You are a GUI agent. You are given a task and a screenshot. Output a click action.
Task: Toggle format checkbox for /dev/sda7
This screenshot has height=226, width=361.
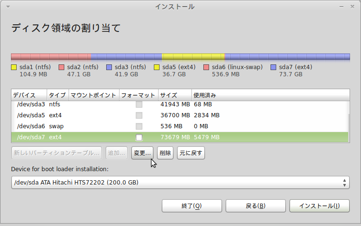pyautogui.click(x=139, y=137)
